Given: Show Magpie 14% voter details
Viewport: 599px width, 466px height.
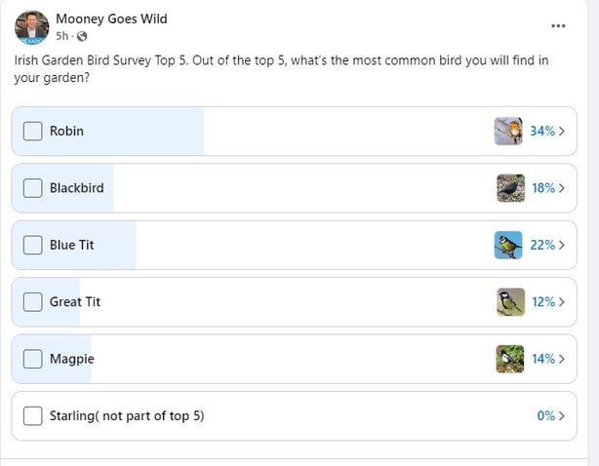Looking at the screenshot, I should [547, 359].
